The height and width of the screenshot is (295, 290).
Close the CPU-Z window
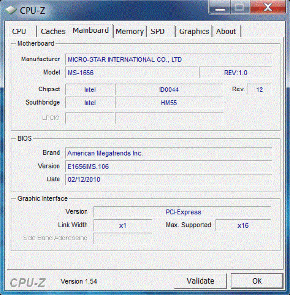click(x=267, y=7)
